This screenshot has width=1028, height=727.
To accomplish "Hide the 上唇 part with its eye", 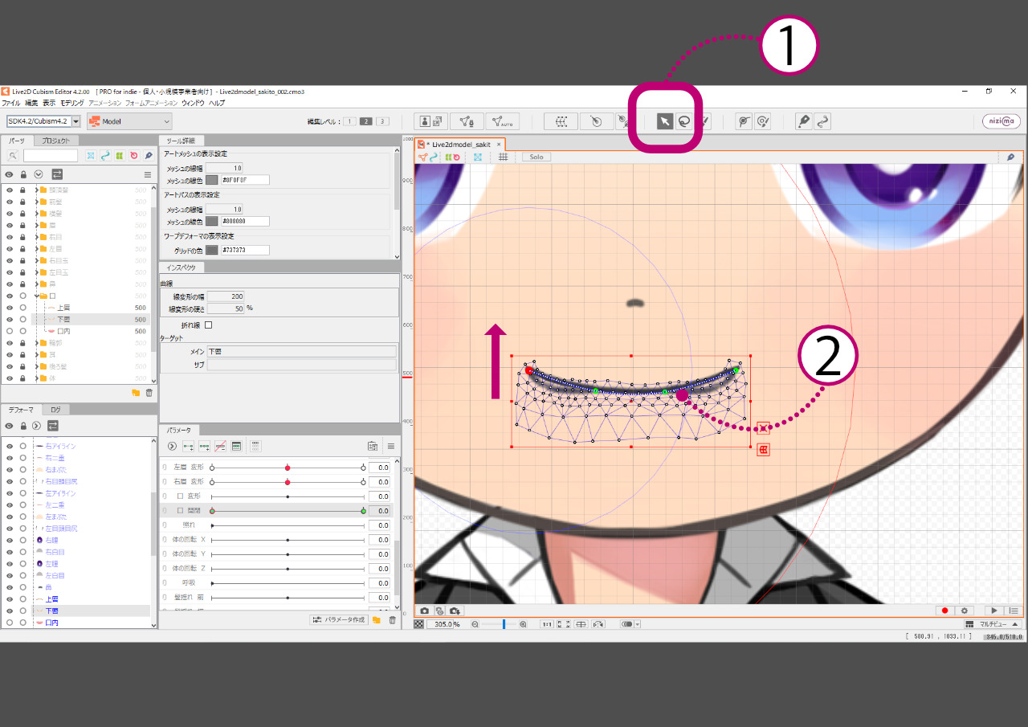I will pos(10,308).
